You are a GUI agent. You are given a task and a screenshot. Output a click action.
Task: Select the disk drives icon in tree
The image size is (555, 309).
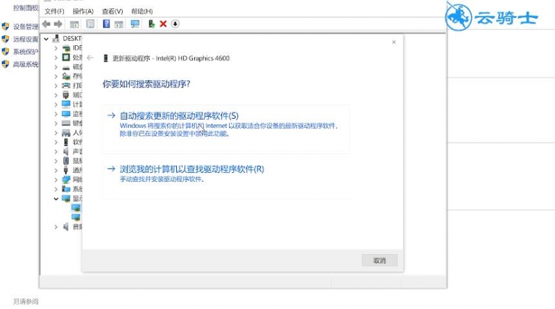pos(66,67)
